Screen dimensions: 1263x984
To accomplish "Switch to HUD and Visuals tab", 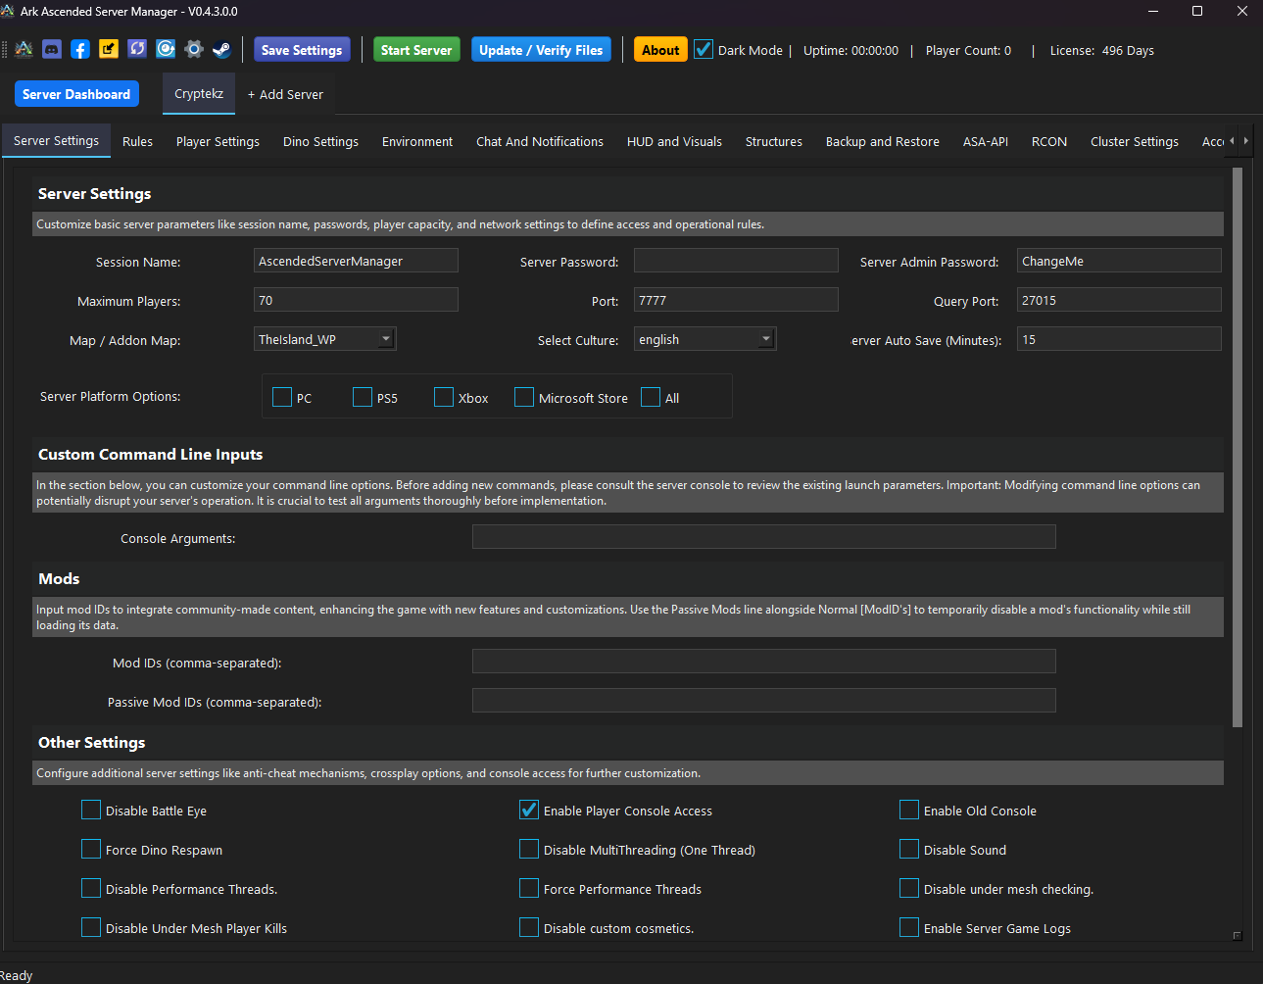I will (674, 141).
